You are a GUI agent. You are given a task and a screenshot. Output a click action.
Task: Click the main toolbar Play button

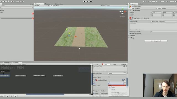tap(84, 1)
